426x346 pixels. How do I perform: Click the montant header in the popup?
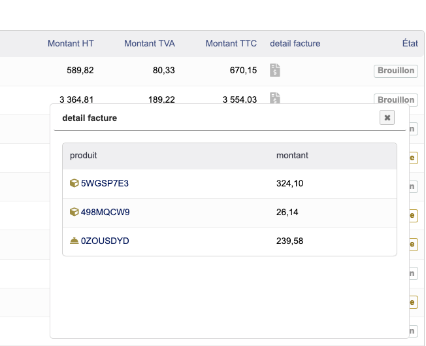[x=292, y=156]
